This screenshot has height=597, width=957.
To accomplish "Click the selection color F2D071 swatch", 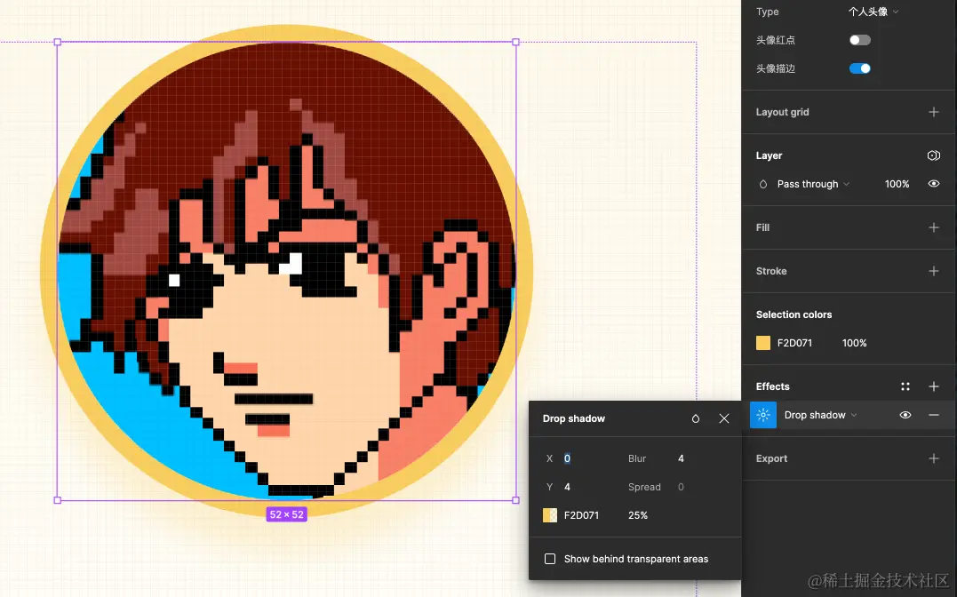I will (763, 343).
